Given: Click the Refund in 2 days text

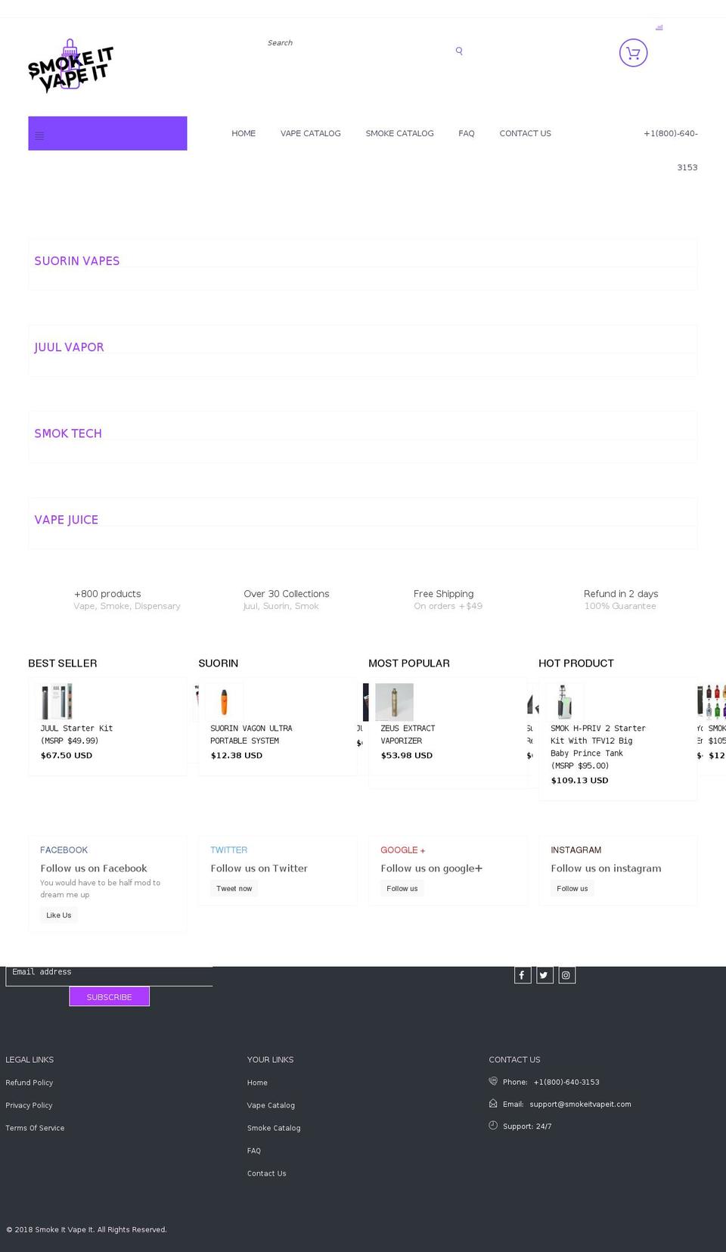Looking at the screenshot, I should pyautogui.click(x=621, y=594).
